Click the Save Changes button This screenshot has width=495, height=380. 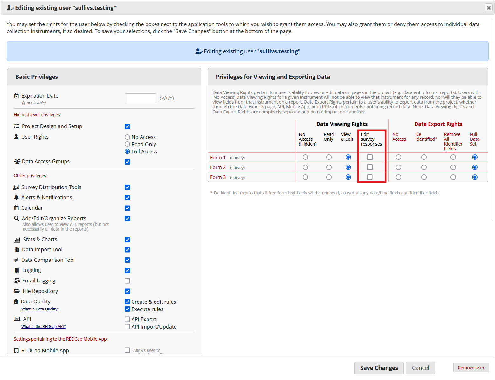coord(379,368)
